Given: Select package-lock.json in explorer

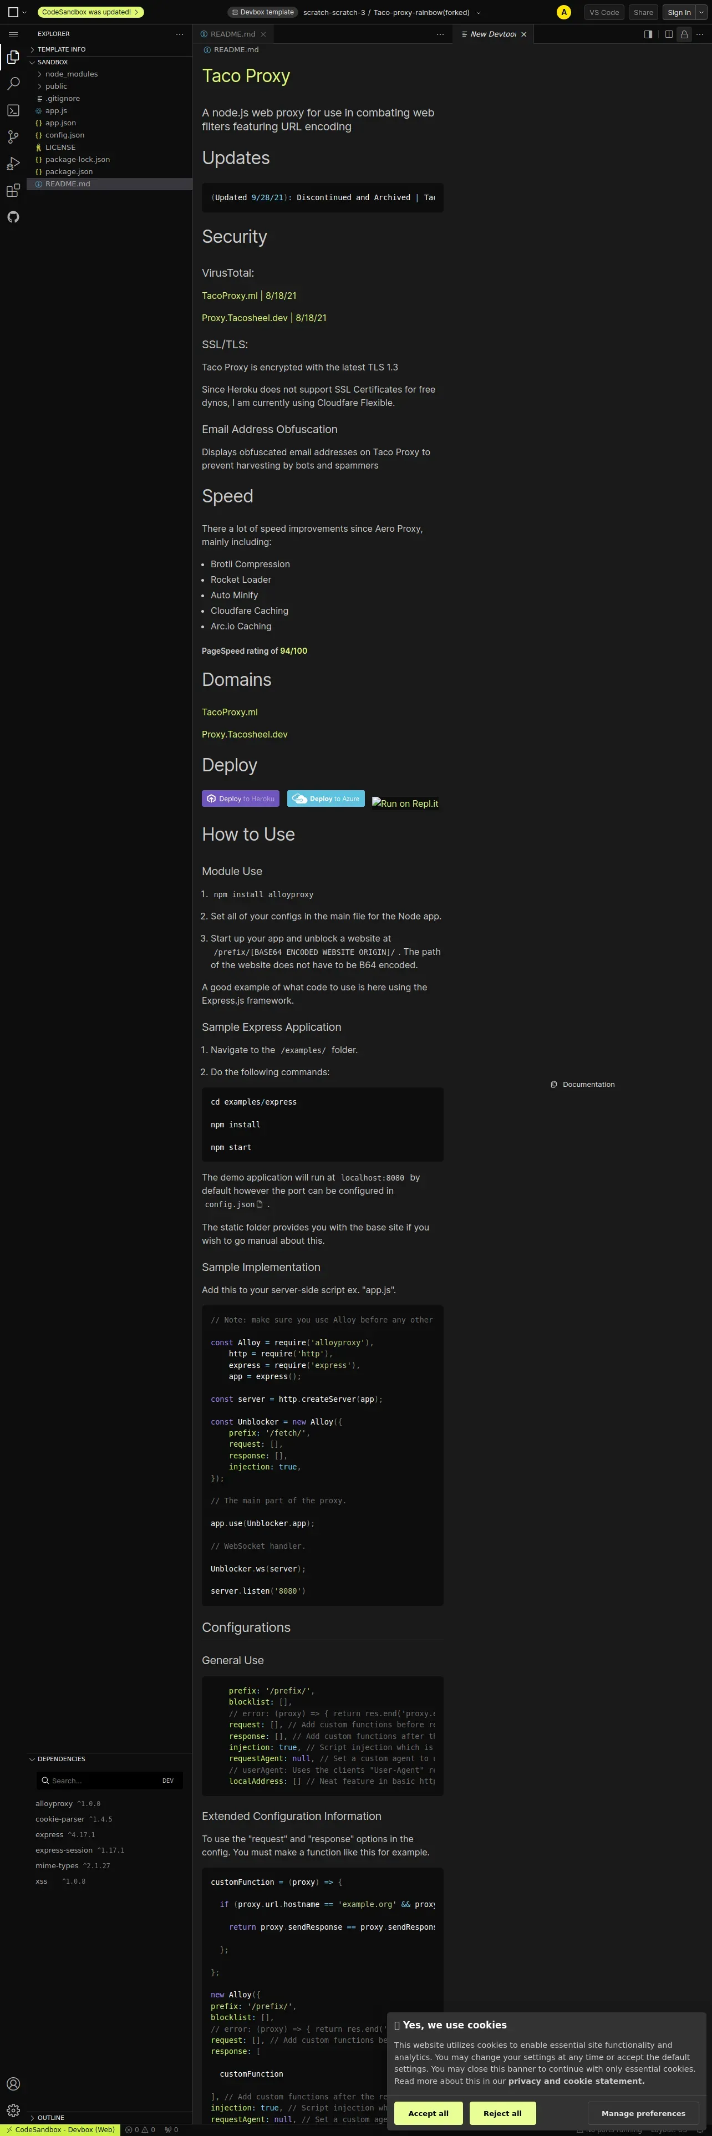Looking at the screenshot, I should (x=109, y=159).
